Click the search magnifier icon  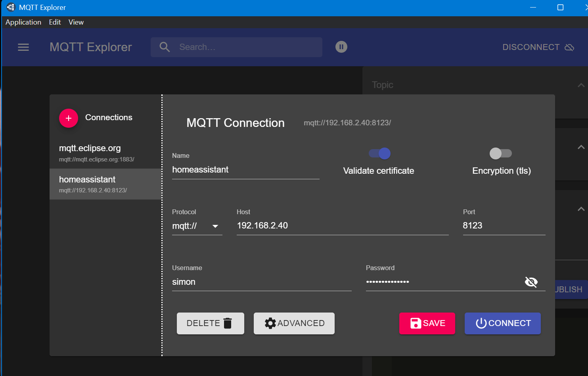coord(165,47)
